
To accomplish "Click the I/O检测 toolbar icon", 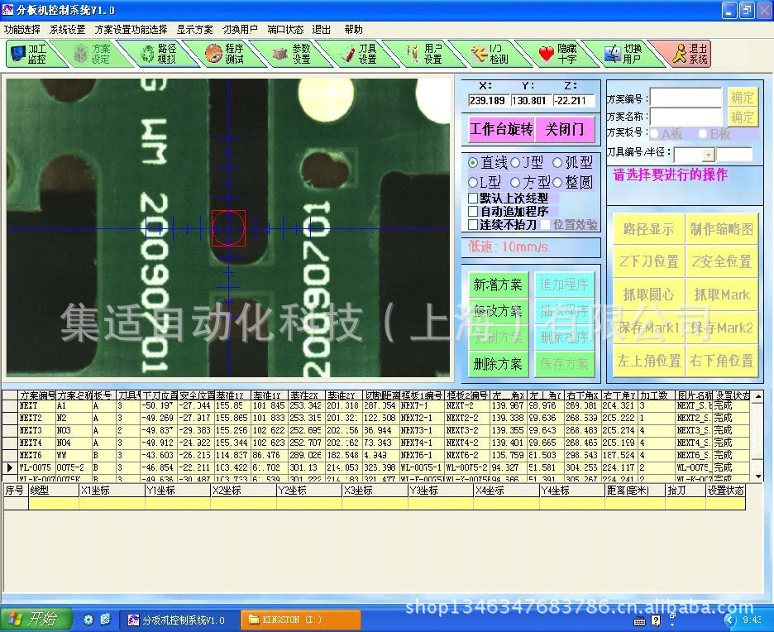I will (490, 55).
